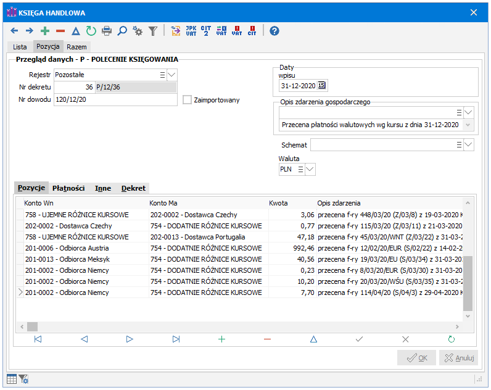Open the Płatności tab
Screen dimensions: 491x390
pyautogui.click(x=68, y=188)
